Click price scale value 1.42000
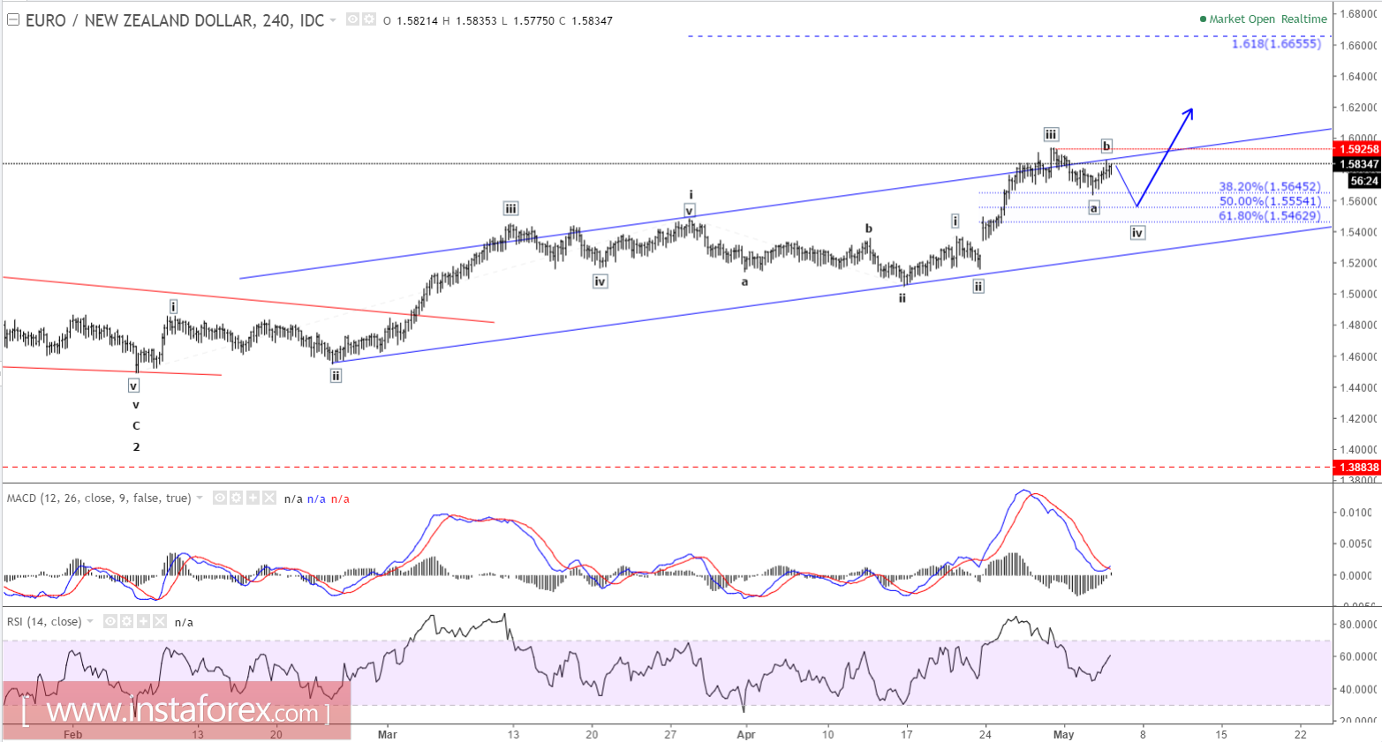This screenshot has height=742, width=1382. click(x=1359, y=418)
